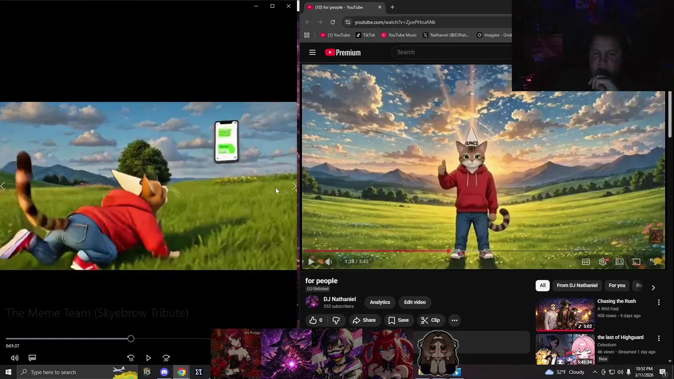Open the YouTube Music bookmark

click(399, 35)
